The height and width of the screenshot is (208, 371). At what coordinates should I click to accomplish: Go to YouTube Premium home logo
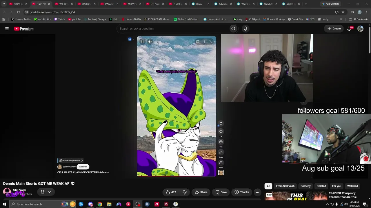[24, 29]
